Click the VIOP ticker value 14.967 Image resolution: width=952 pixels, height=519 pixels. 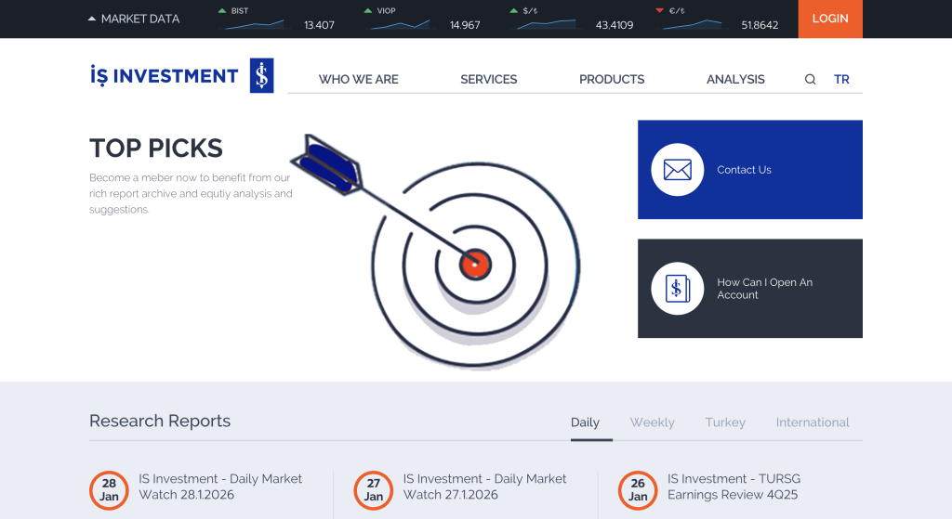465,25
